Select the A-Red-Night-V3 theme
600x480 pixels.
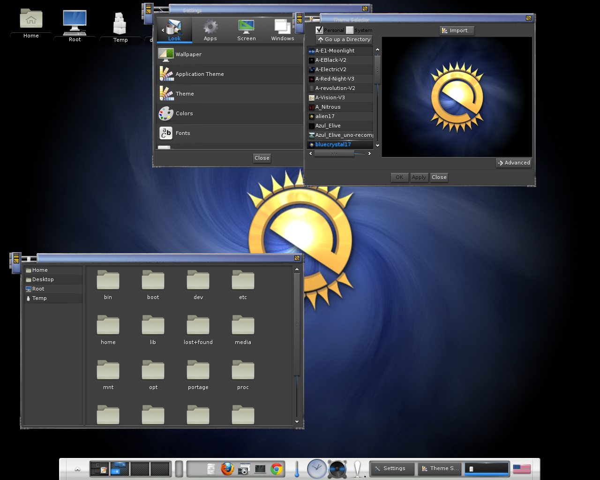pyautogui.click(x=340, y=79)
